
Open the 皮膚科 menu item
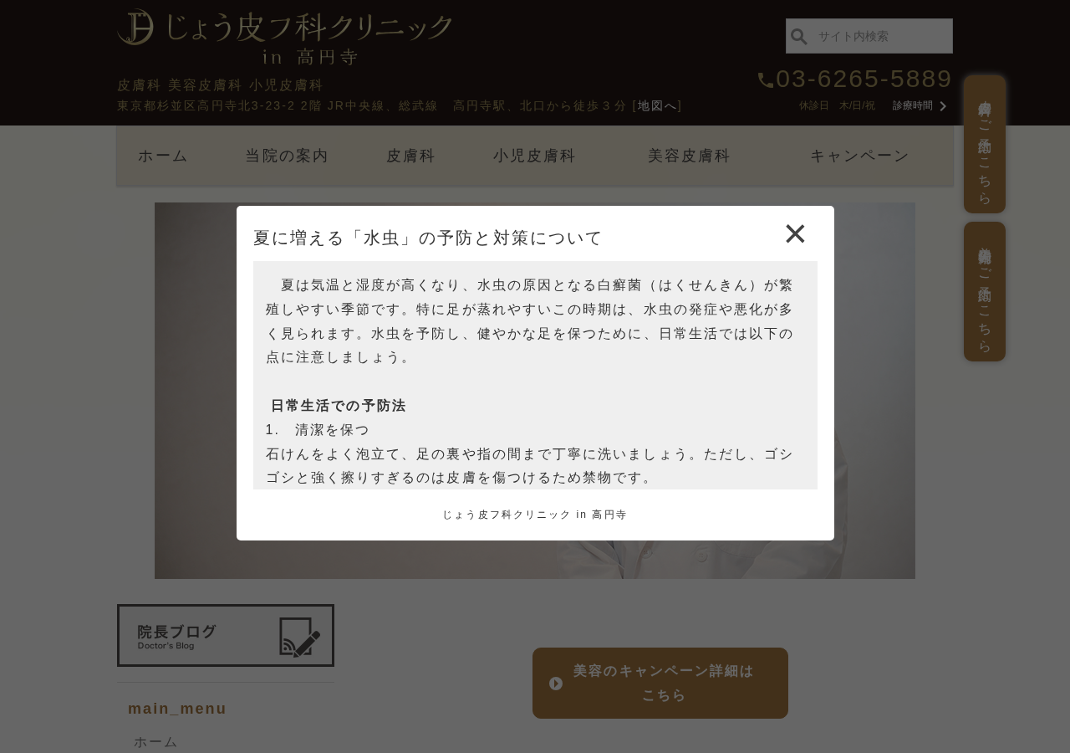[x=411, y=156]
